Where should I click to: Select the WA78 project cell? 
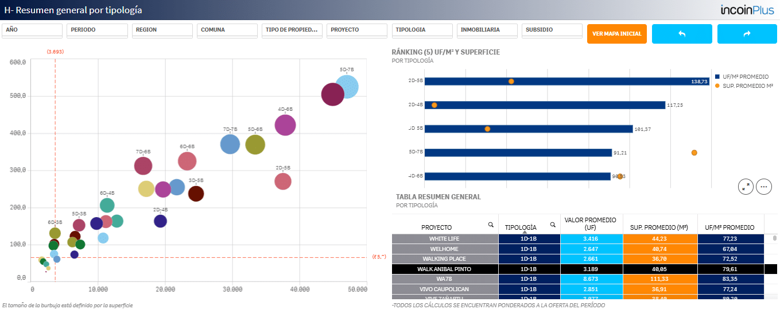pyautogui.click(x=445, y=279)
